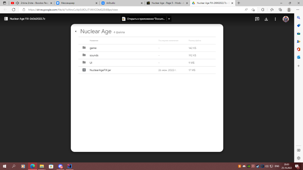Add this page to favorites

point(253,10)
